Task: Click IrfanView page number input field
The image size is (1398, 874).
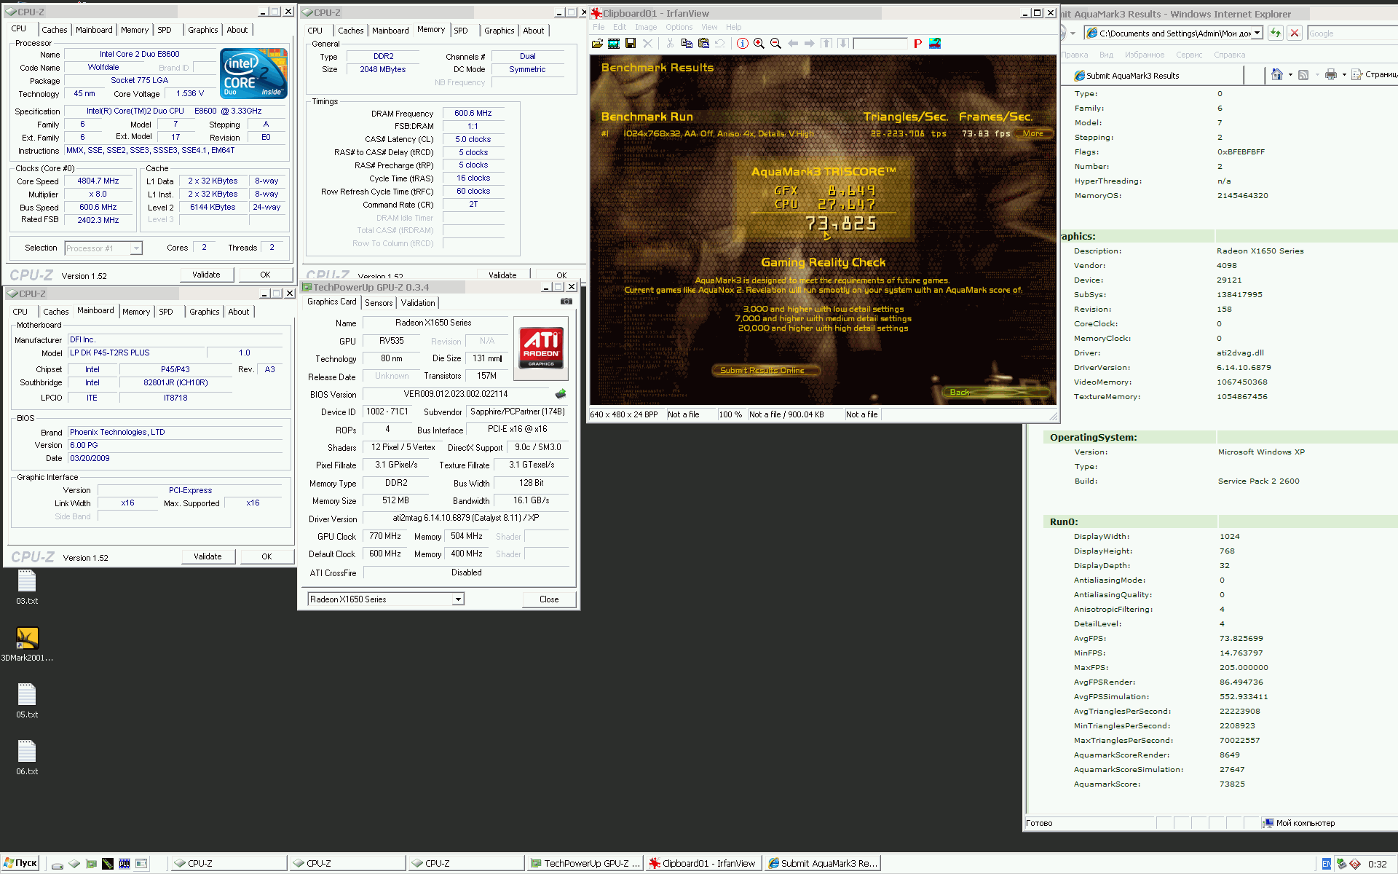Action: pyautogui.click(x=880, y=44)
